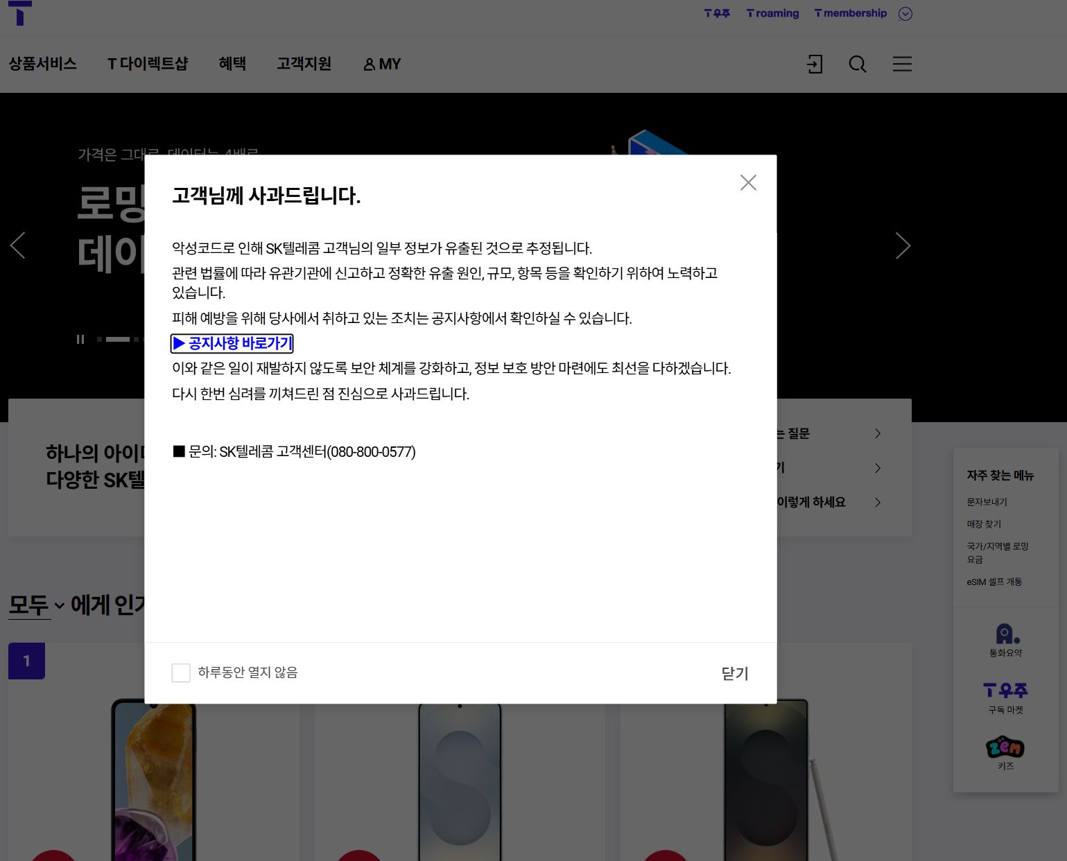This screenshot has height=861, width=1067.
Task: Check 하루동안 열지 않음 checkbox
Action: click(x=181, y=672)
